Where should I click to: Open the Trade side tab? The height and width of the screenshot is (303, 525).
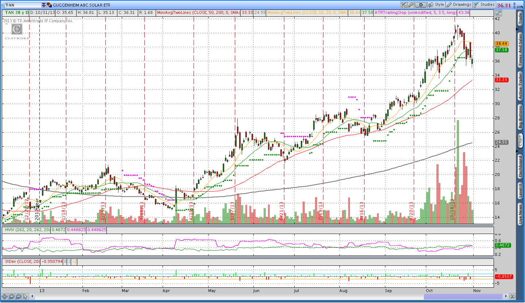pyautogui.click(x=521, y=19)
